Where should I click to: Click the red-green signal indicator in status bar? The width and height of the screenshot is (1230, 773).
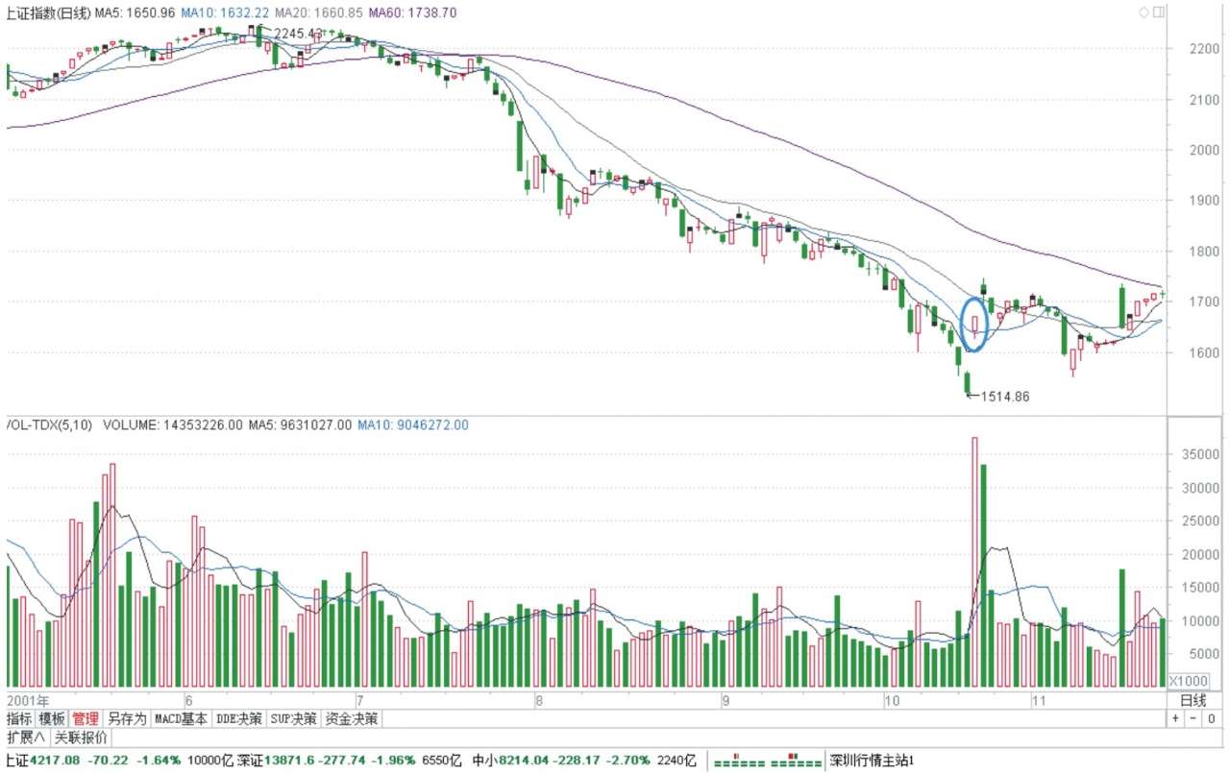[x=765, y=761]
